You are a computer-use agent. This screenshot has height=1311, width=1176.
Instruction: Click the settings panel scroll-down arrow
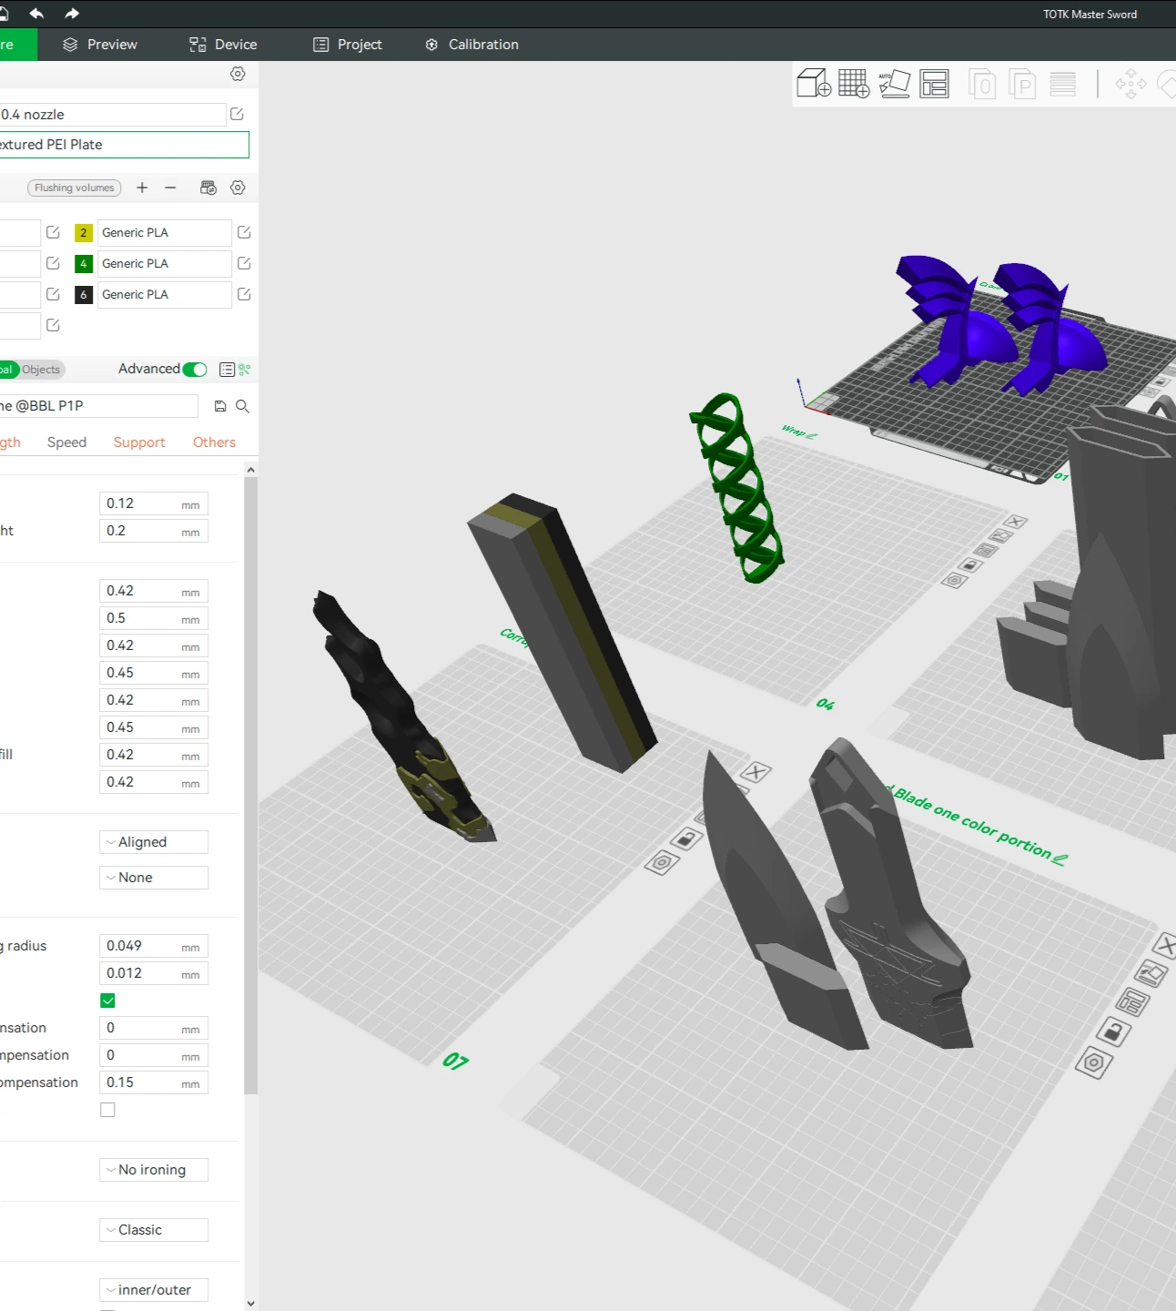click(x=251, y=1304)
